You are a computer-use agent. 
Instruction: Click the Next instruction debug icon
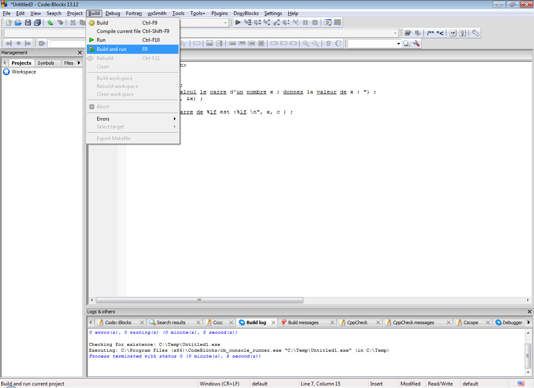286,23
